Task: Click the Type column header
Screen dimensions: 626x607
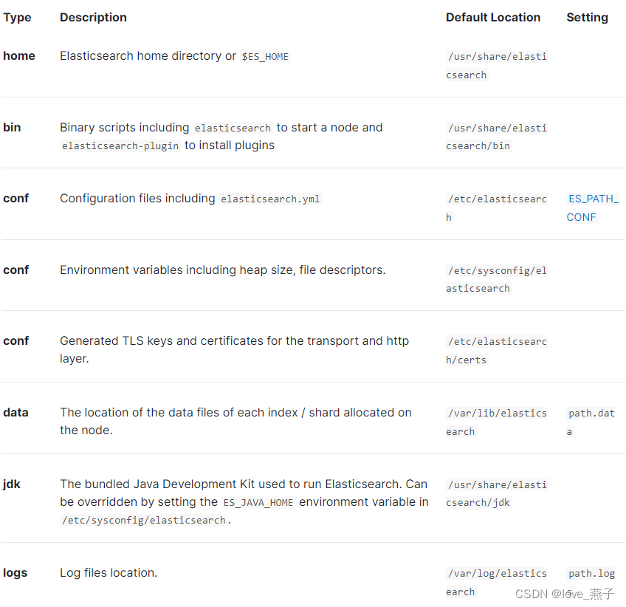Action: tap(17, 18)
